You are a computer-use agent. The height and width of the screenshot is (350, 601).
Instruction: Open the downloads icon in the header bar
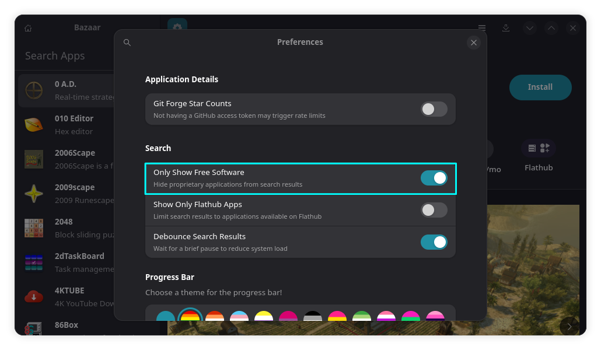tap(505, 27)
